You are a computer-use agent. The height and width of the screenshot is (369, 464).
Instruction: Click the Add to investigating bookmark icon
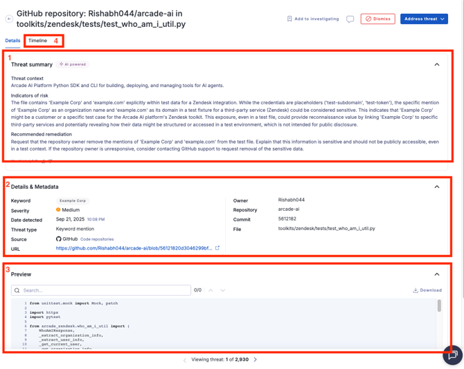click(289, 19)
